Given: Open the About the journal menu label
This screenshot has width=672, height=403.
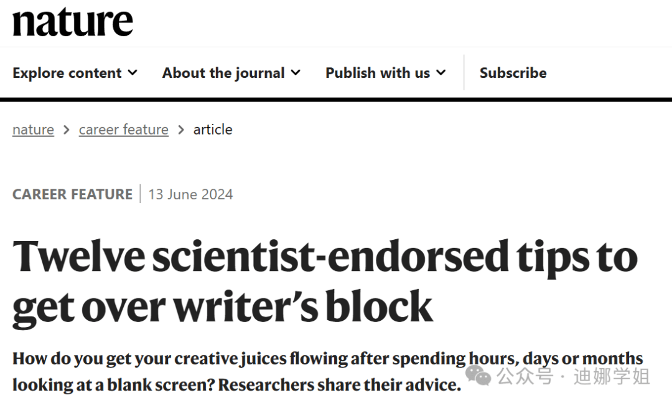Looking at the screenshot, I should (x=223, y=73).
